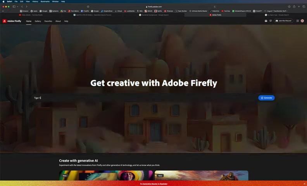Go to the About page in Firefly
This screenshot has height=186, width=307.
tap(58, 21)
